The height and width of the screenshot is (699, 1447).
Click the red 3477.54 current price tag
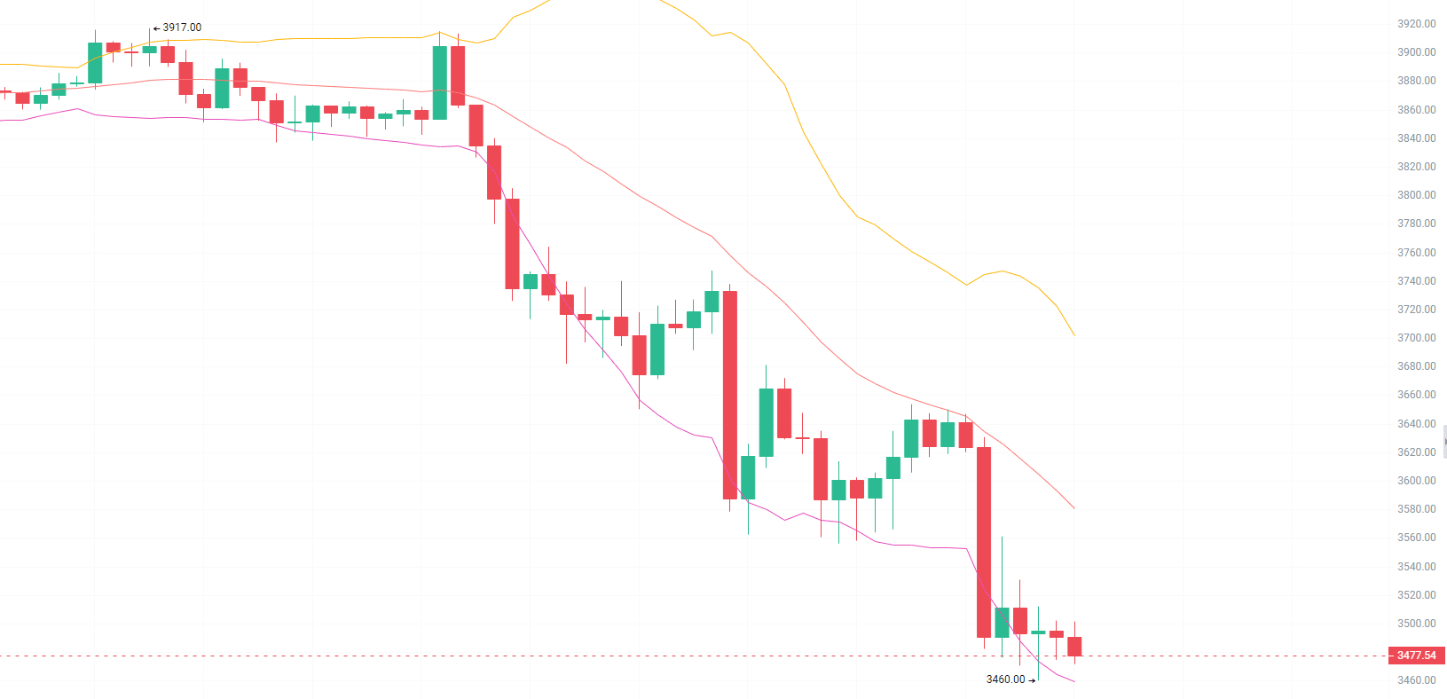(x=1416, y=656)
